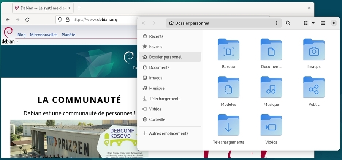
Task: Close the Debian browser tab
Action: coord(69,8)
